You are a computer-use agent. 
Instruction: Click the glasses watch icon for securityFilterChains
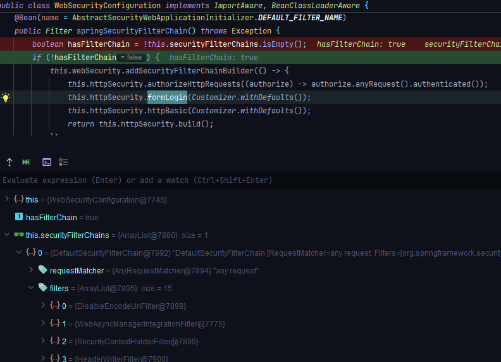[x=18, y=235]
